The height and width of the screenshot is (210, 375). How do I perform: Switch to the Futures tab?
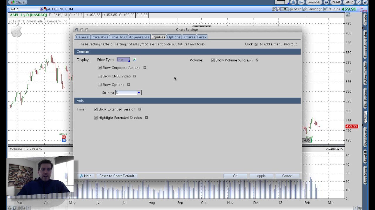tap(189, 37)
